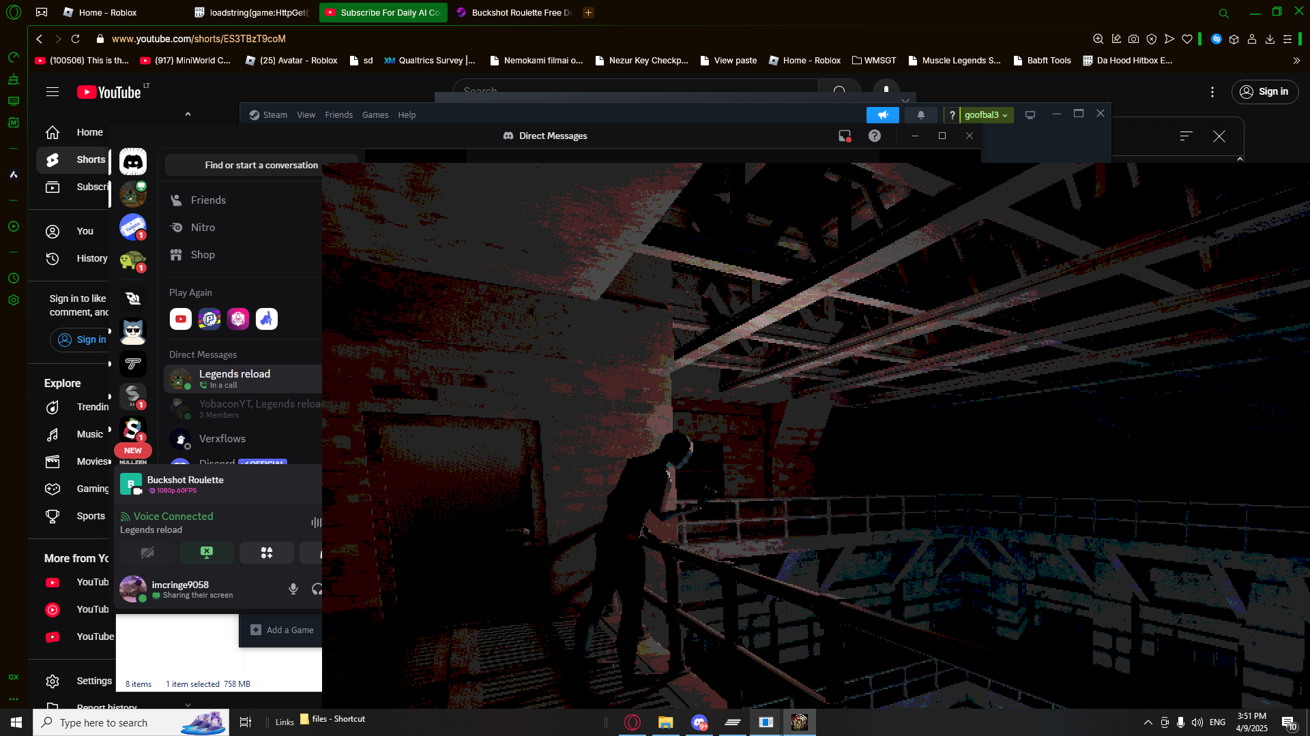Open the Windows Start menu
Image resolution: width=1310 pixels, height=736 pixels.
tap(16, 722)
